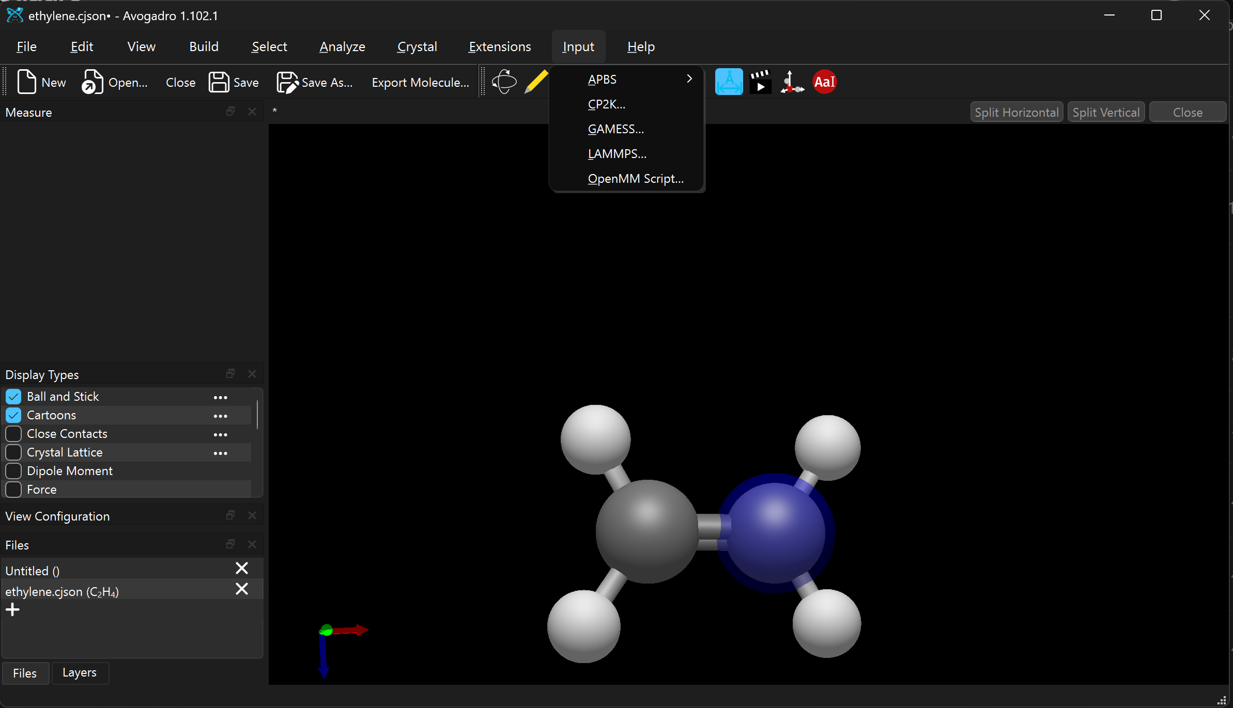
Task: Click the Save As toolbar icon
Action: point(287,82)
